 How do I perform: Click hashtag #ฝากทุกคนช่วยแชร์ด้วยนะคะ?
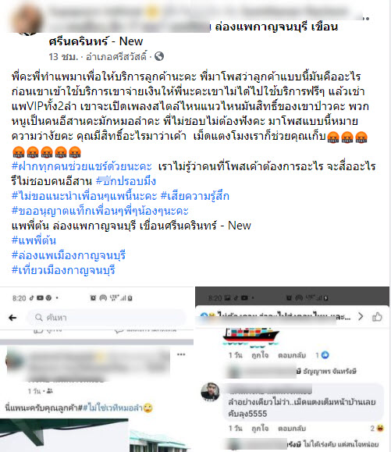(x=81, y=166)
